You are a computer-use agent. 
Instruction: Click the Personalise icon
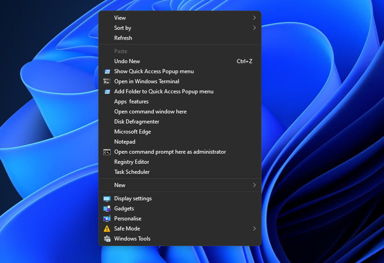pos(107,219)
